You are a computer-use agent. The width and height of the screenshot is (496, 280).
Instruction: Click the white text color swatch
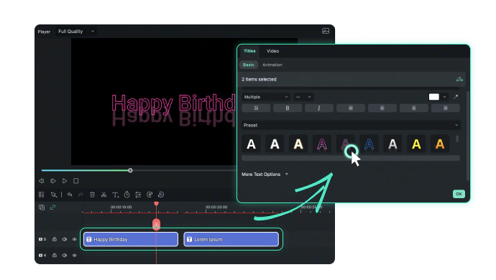point(433,97)
